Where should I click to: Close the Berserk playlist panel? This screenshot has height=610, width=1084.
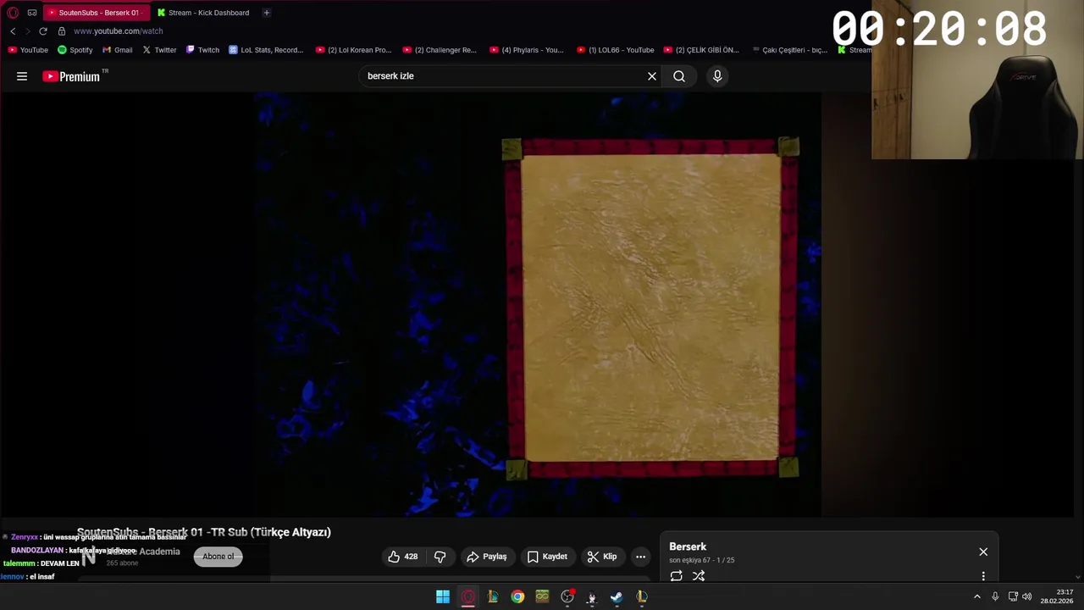point(983,552)
